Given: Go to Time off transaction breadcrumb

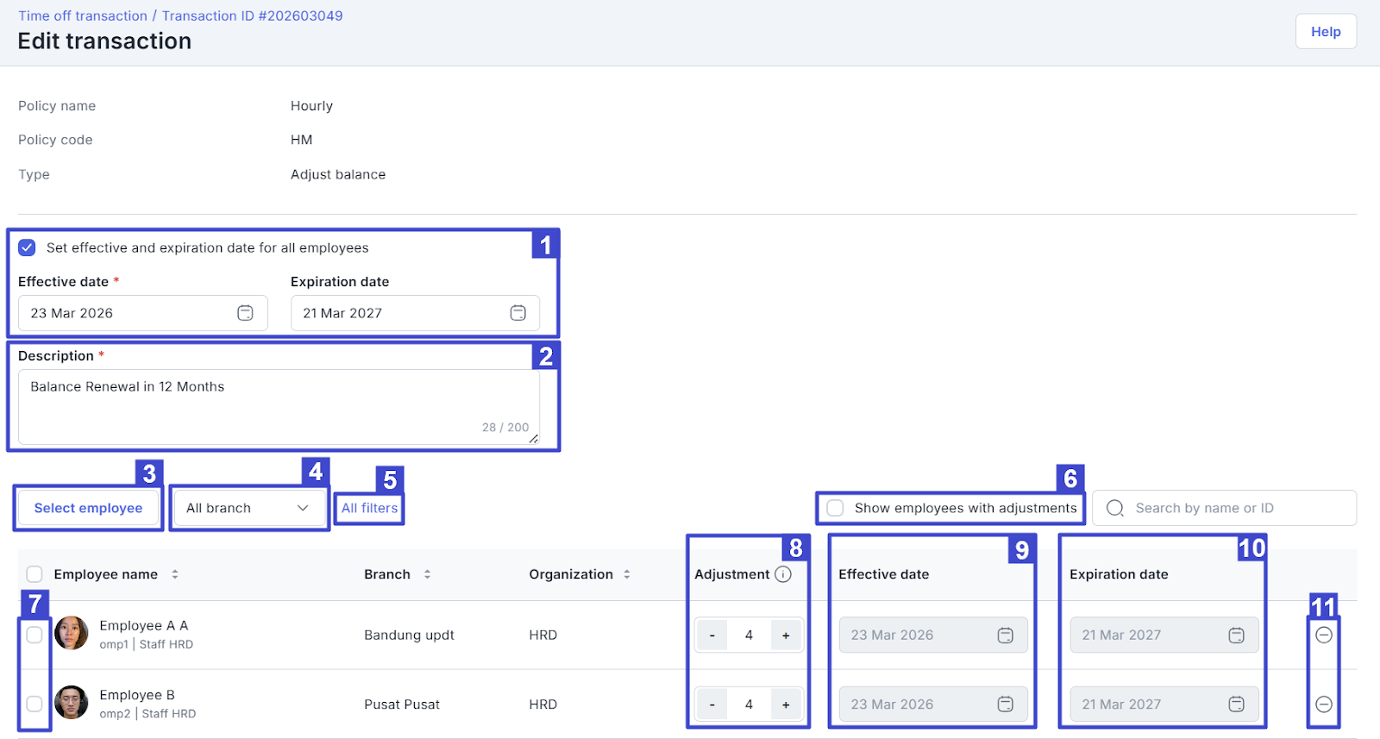Looking at the screenshot, I should click(83, 16).
